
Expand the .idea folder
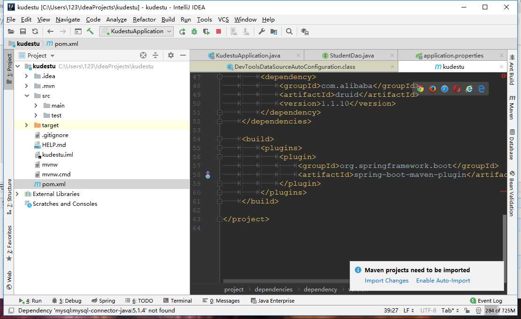(x=27, y=76)
